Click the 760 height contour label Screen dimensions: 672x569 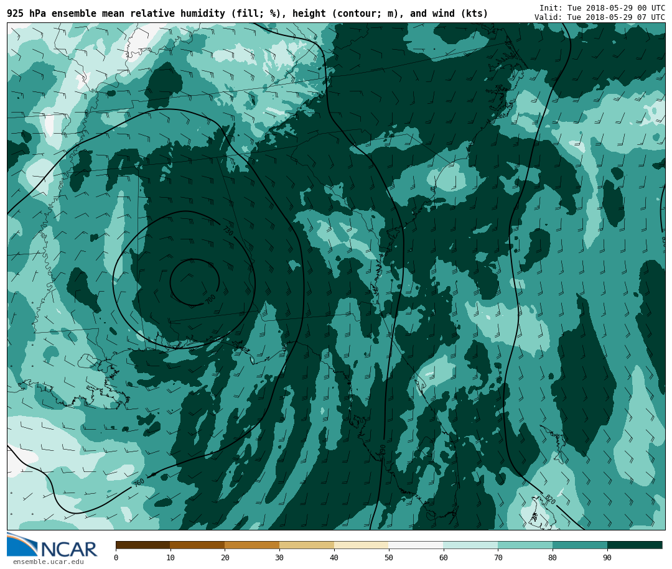139,482
